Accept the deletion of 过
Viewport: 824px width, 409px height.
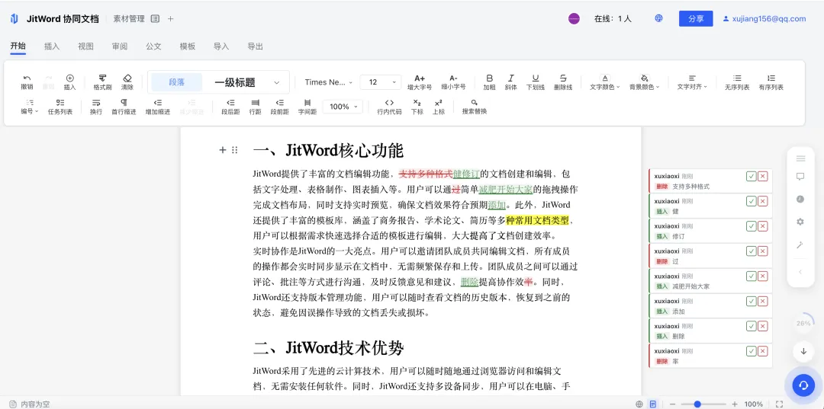tap(751, 251)
